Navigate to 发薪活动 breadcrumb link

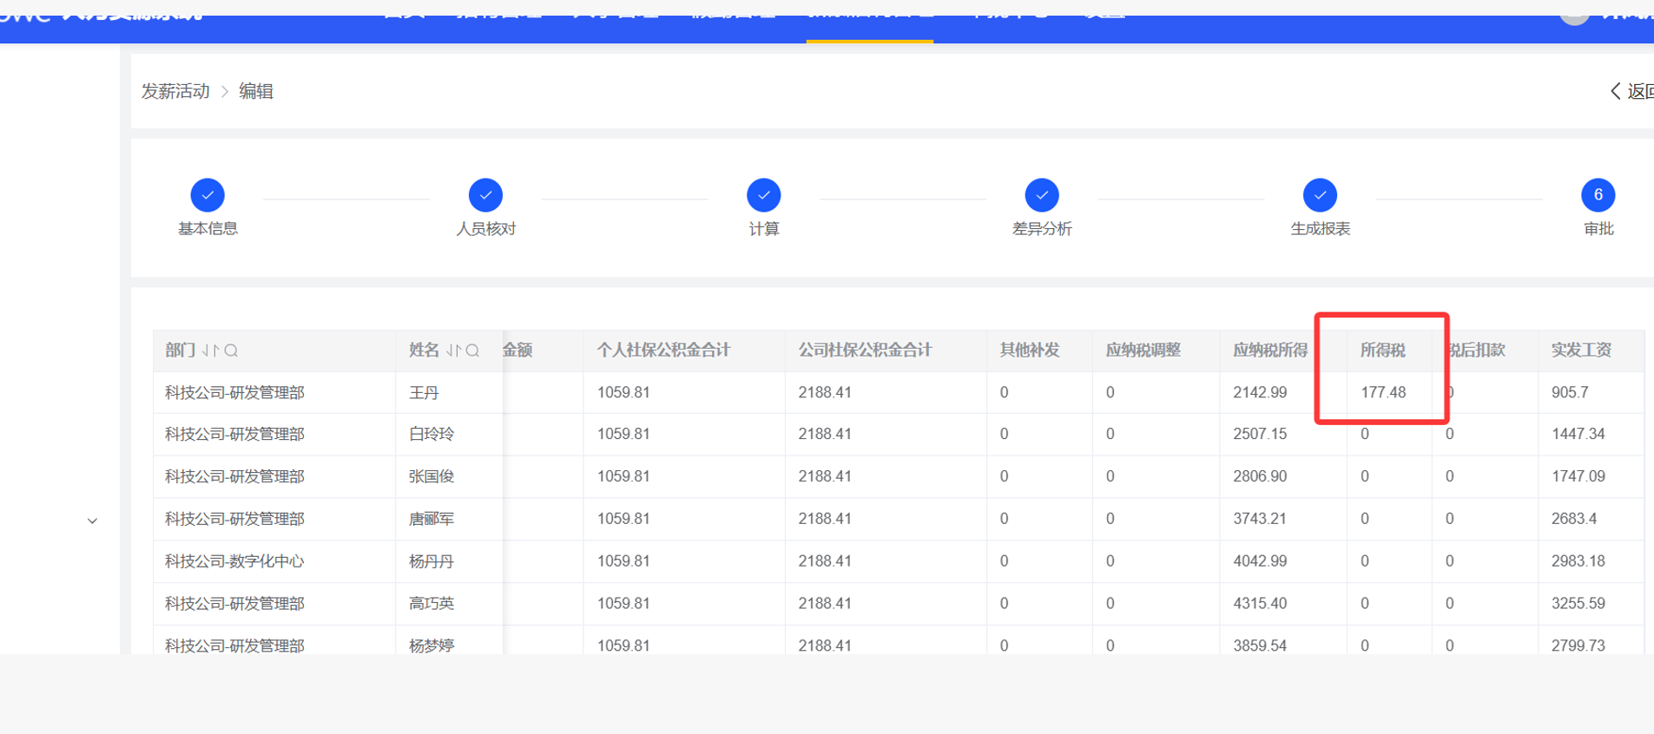coord(175,91)
